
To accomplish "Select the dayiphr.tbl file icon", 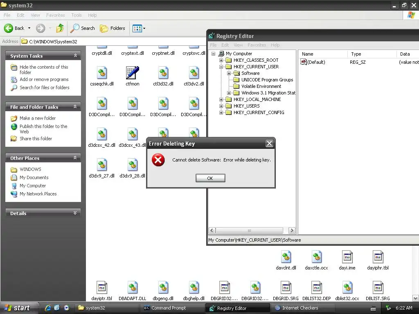I will [x=378, y=257].
